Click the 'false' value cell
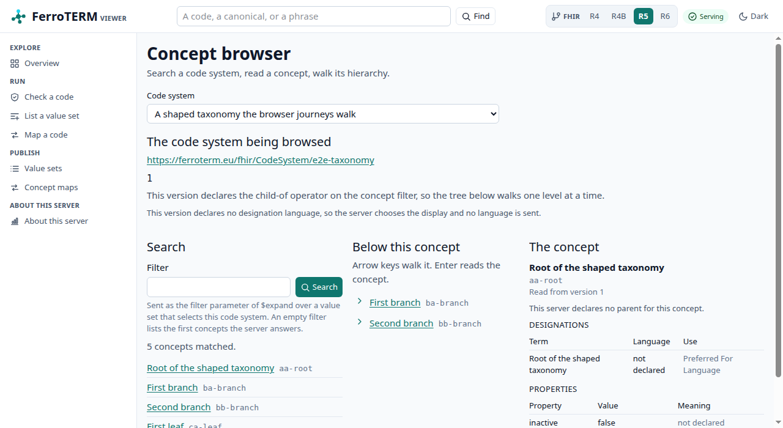The width and height of the screenshot is (783, 428). tap(606, 423)
